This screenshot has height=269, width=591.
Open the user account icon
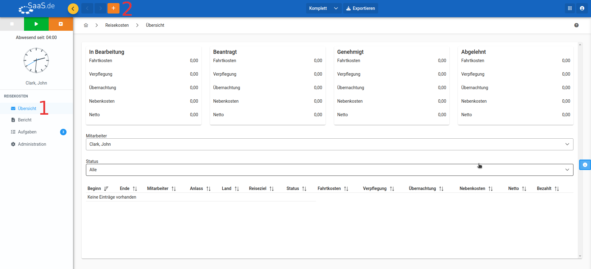(582, 8)
